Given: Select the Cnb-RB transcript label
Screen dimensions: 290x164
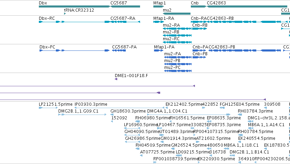Looking at the screenshot, I should [200, 25].
